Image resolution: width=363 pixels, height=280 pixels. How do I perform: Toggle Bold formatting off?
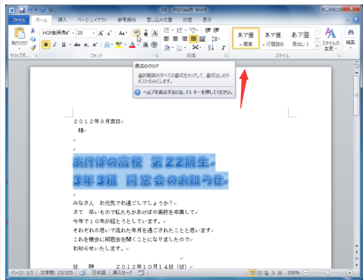click(46, 44)
